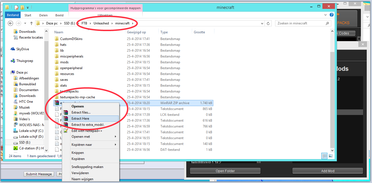The width and height of the screenshot is (372, 183).
Task: Choose 'Extract to extra_mods\' in context menu
Action: (91, 125)
